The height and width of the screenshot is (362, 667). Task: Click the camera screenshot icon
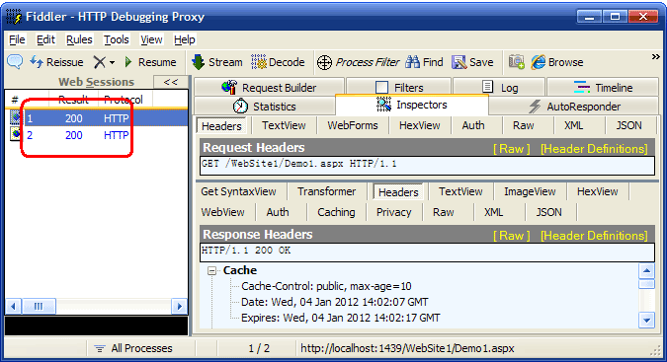pos(517,62)
